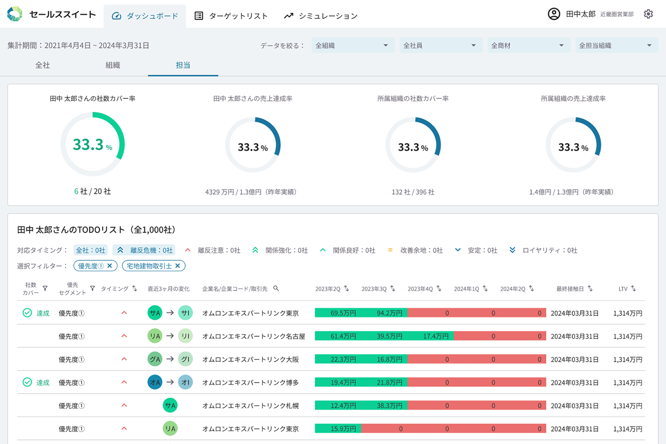Image resolution: width=666 pixels, height=444 pixels.
Task: Open the 全商材 dropdown
Action: [529, 45]
